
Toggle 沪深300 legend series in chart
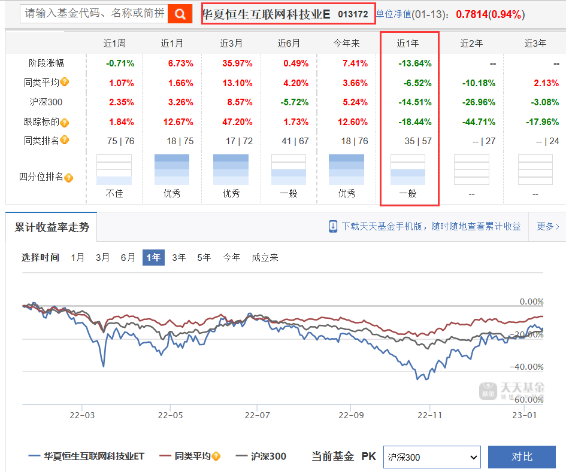click(261, 456)
